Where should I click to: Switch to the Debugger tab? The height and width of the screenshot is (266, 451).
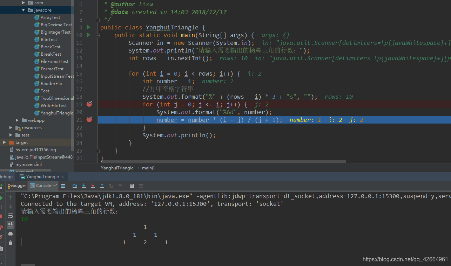pyautogui.click(x=17, y=185)
